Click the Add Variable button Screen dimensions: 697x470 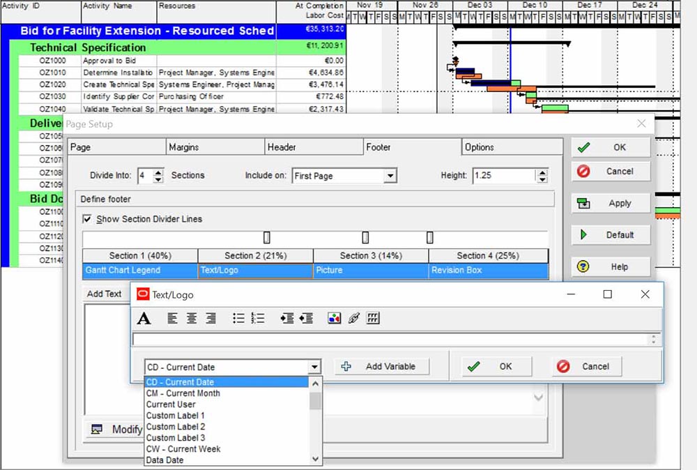point(382,367)
